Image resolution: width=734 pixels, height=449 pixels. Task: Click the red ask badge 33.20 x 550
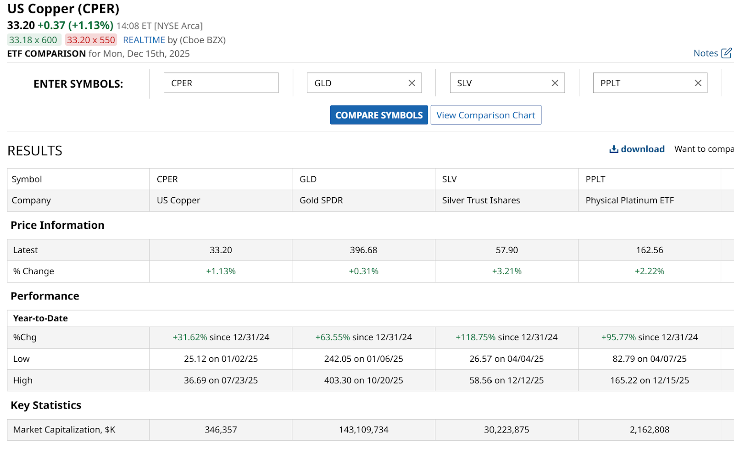click(x=91, y=40)
